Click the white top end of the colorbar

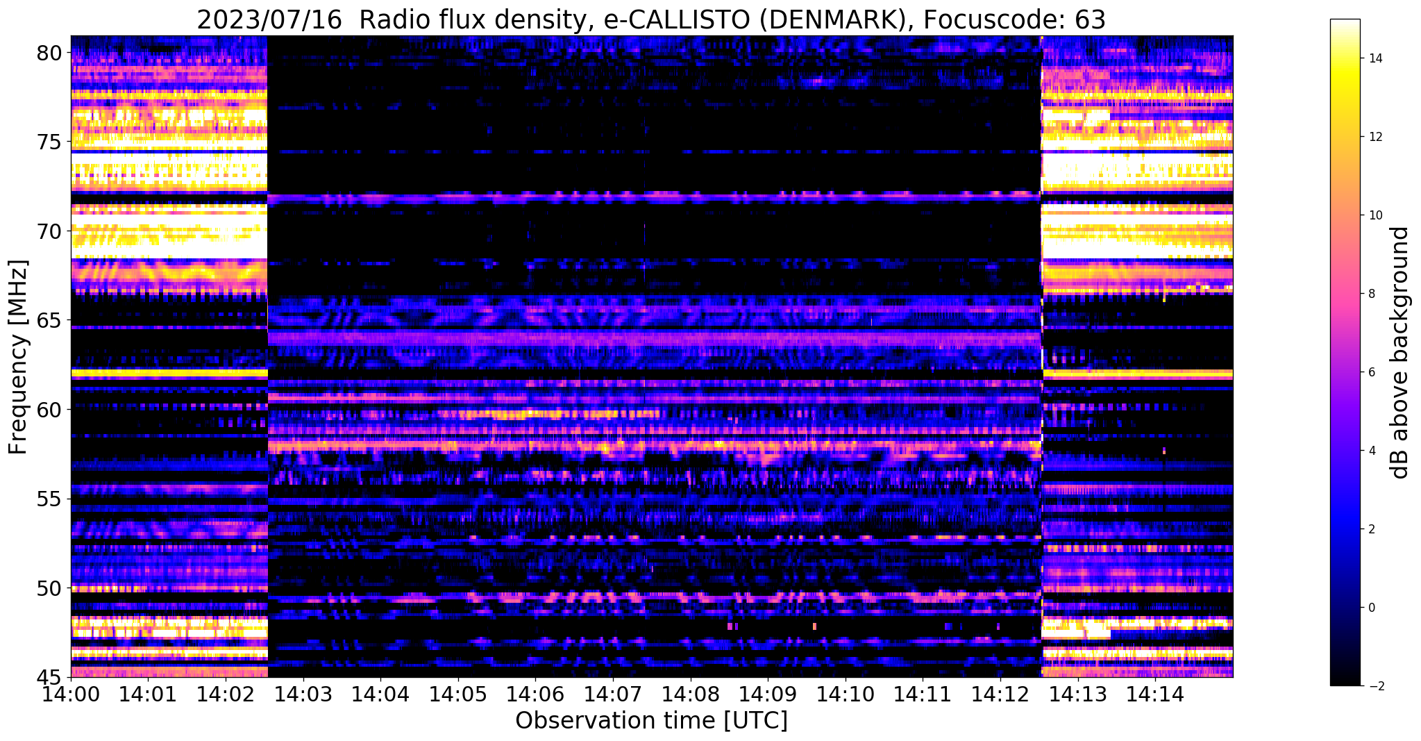coord(1345,24)
